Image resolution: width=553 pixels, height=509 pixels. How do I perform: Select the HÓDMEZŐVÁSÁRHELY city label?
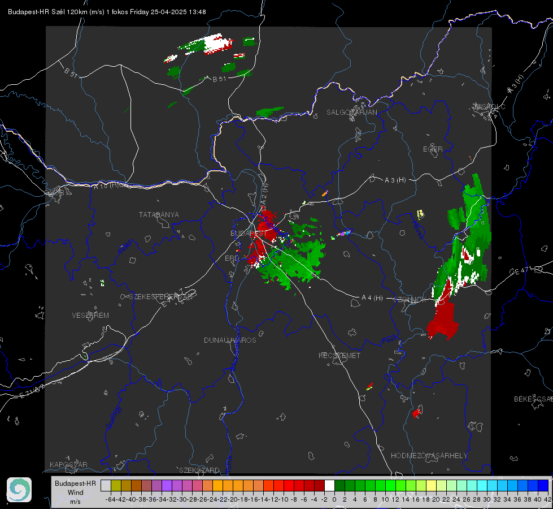[429, 456]
